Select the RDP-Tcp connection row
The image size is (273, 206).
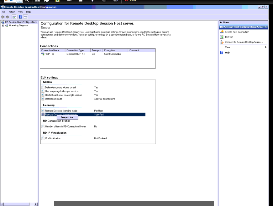click(50, 54)
